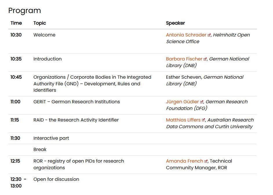
Task: Click external link icon beside Matthias Liffers
Action: pyautogui.click(x=203, y=120)
